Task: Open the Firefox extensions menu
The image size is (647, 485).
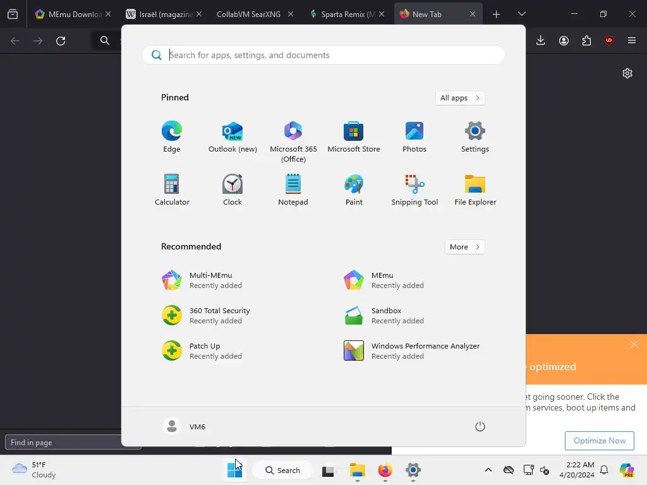Action: [586, 40]
